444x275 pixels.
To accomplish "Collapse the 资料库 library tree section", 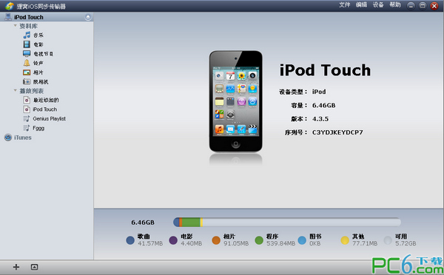I will (x=16, y=26).
